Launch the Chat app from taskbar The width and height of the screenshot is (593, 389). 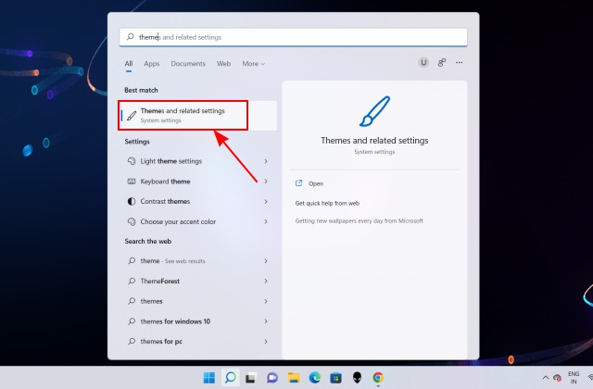pos(271,378)
